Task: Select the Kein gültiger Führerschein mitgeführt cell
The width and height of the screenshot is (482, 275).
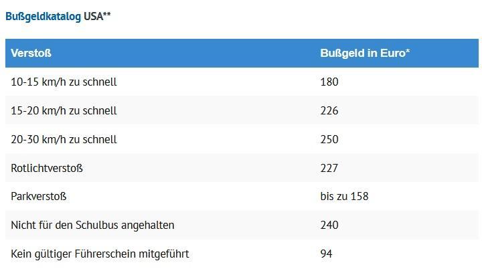Action: tap(100, 254)
